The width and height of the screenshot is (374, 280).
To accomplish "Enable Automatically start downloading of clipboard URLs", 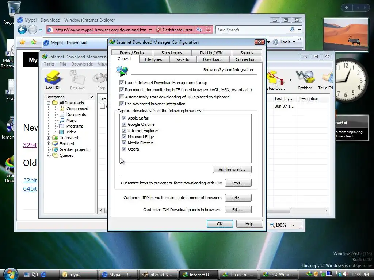I will click(122, 97).
